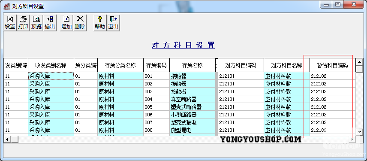Click the 打印 print icon
Viewport: 367px width, 161px height.
[x=23, y=23]
